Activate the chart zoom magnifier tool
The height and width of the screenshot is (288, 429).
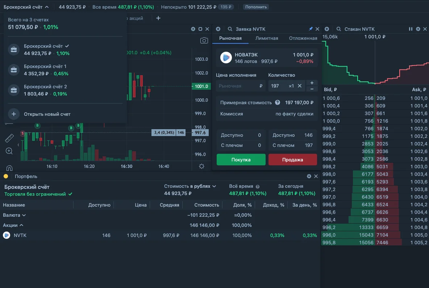pos(9,151)
